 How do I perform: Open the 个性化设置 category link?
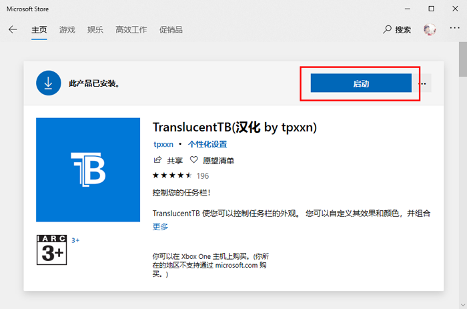click(207, 144)
